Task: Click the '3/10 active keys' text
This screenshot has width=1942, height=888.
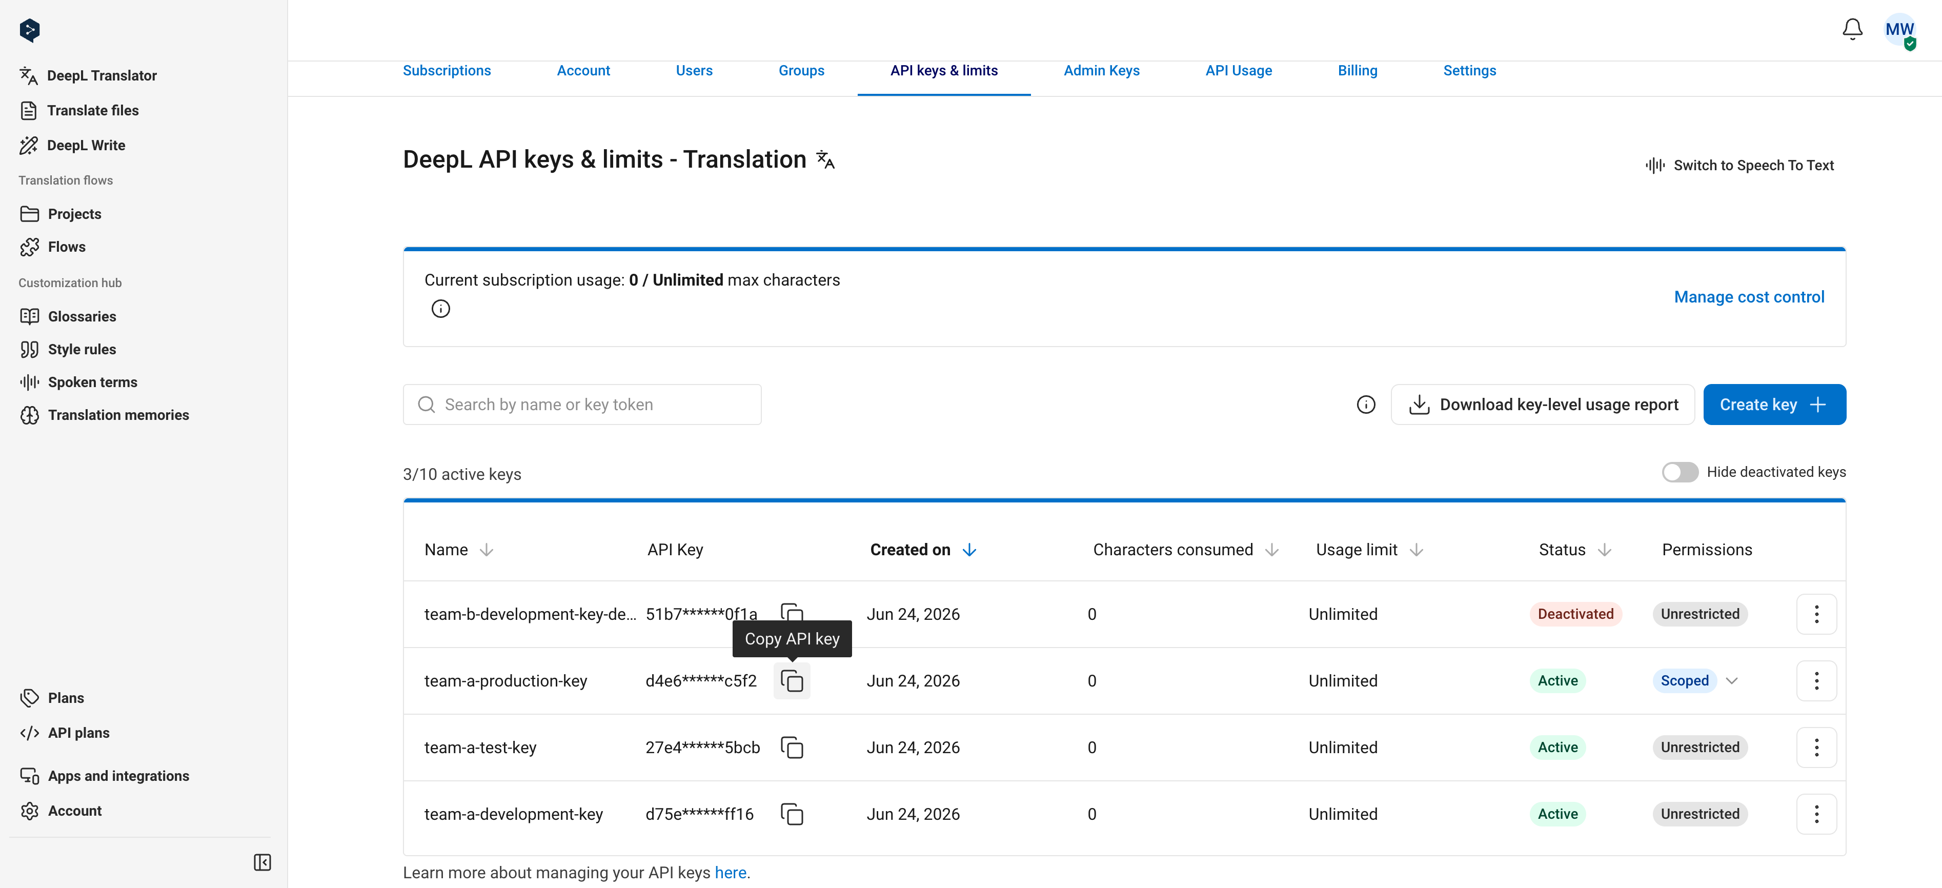Action: click(462, 475)
